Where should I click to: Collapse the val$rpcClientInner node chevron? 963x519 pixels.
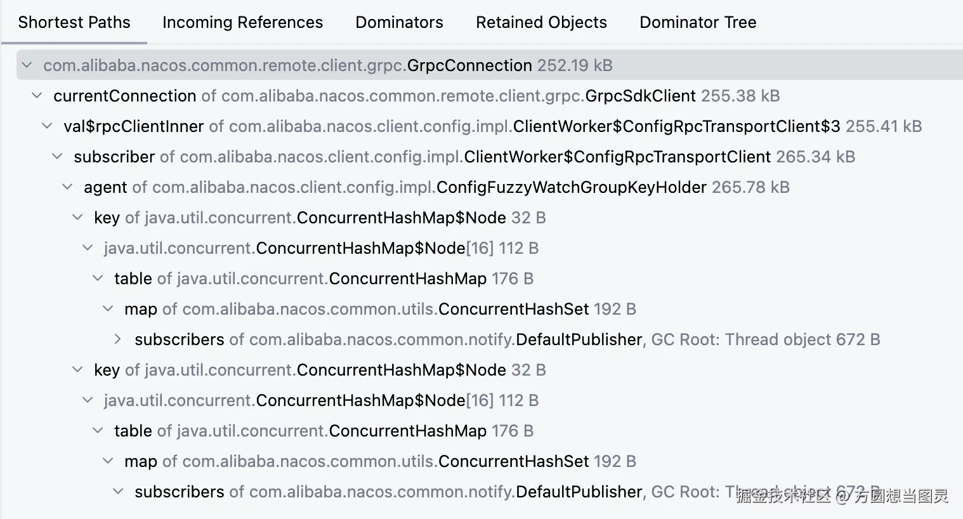pos(47,126)
